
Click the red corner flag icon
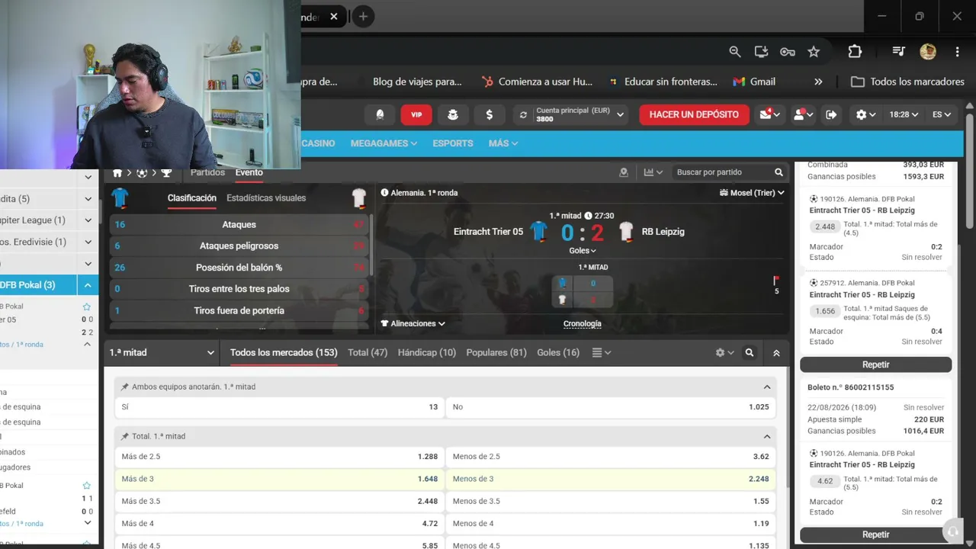coord(776,281)
